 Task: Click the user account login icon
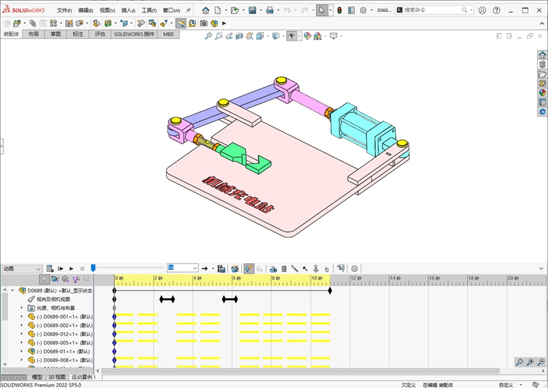[x=482, y=10]
